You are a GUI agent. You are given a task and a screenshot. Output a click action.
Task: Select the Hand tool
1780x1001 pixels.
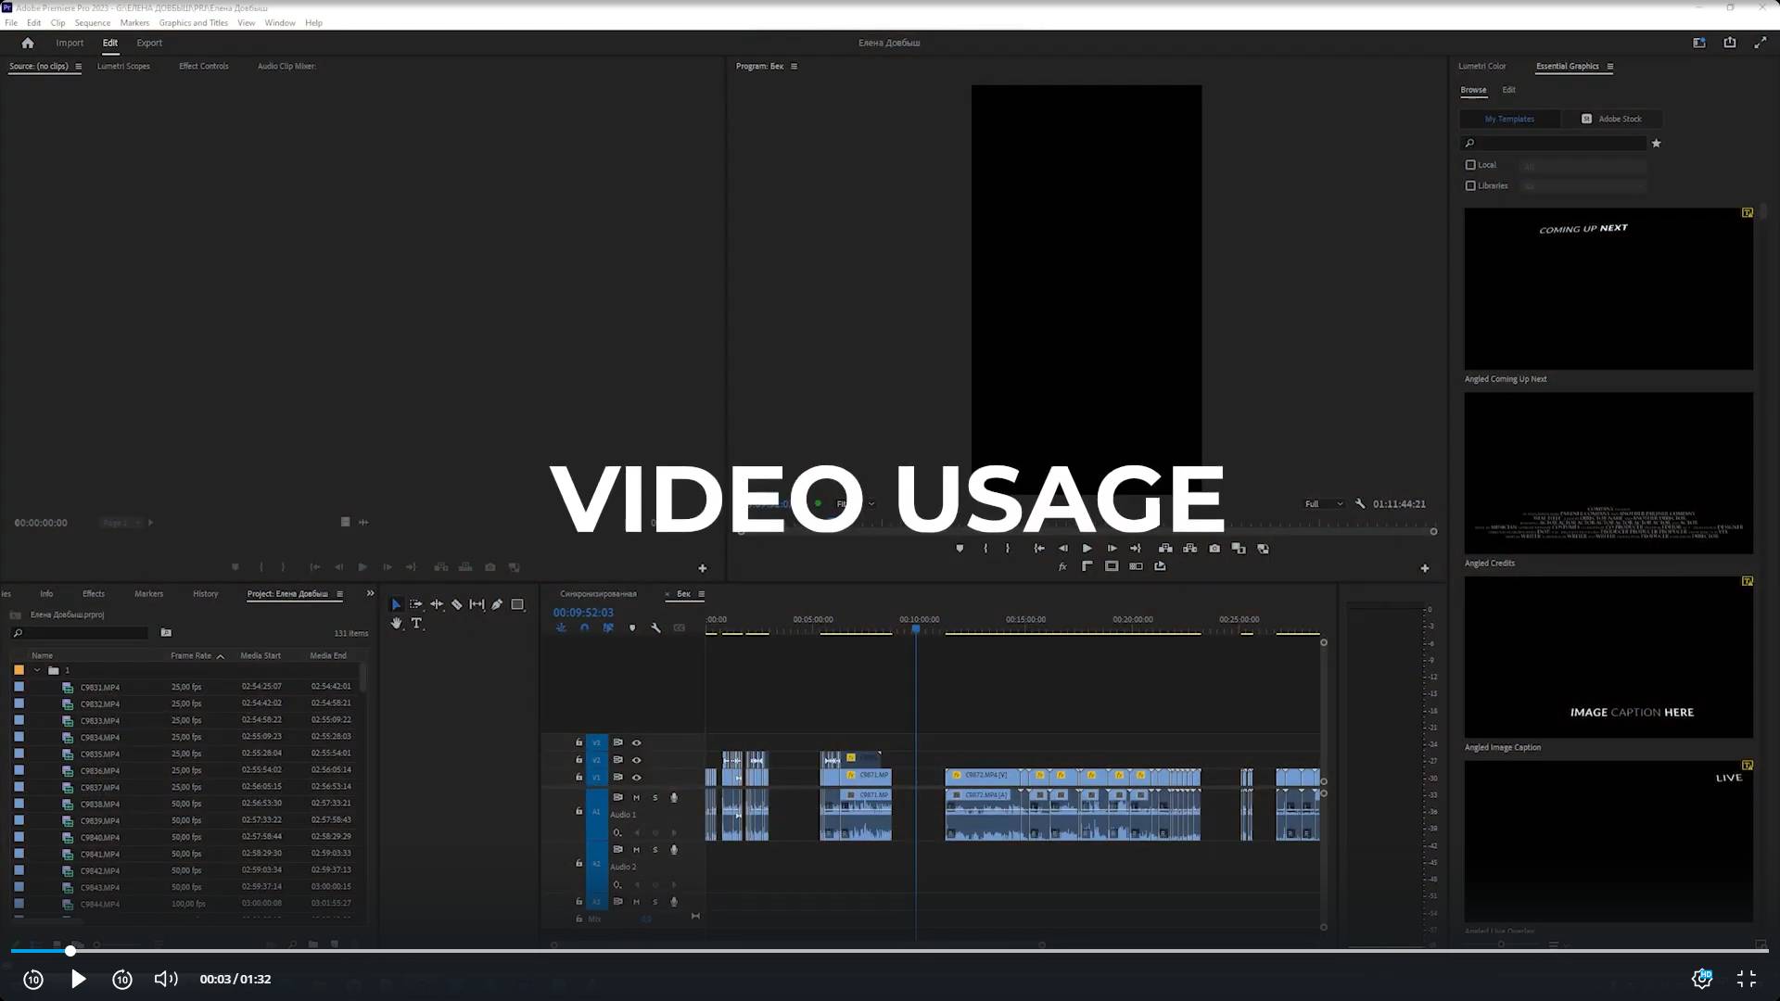click(x=397, y=624)
